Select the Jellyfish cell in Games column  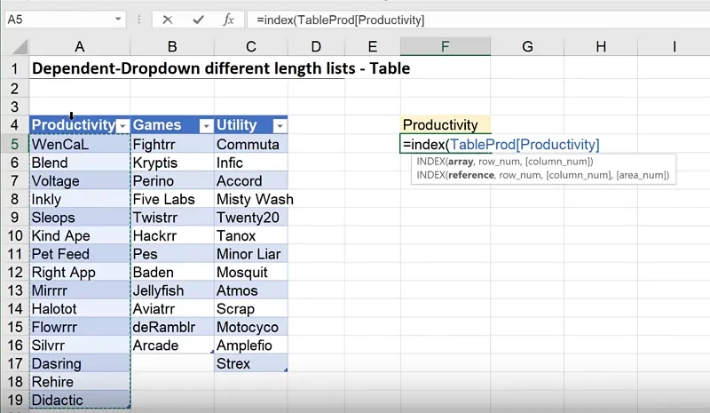click(171, 290)
